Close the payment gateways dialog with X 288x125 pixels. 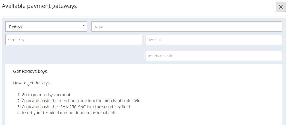[x=281, y=7]
